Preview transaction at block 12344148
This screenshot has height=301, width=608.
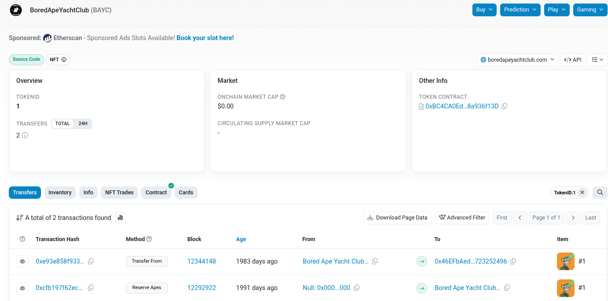click(22, 261)
